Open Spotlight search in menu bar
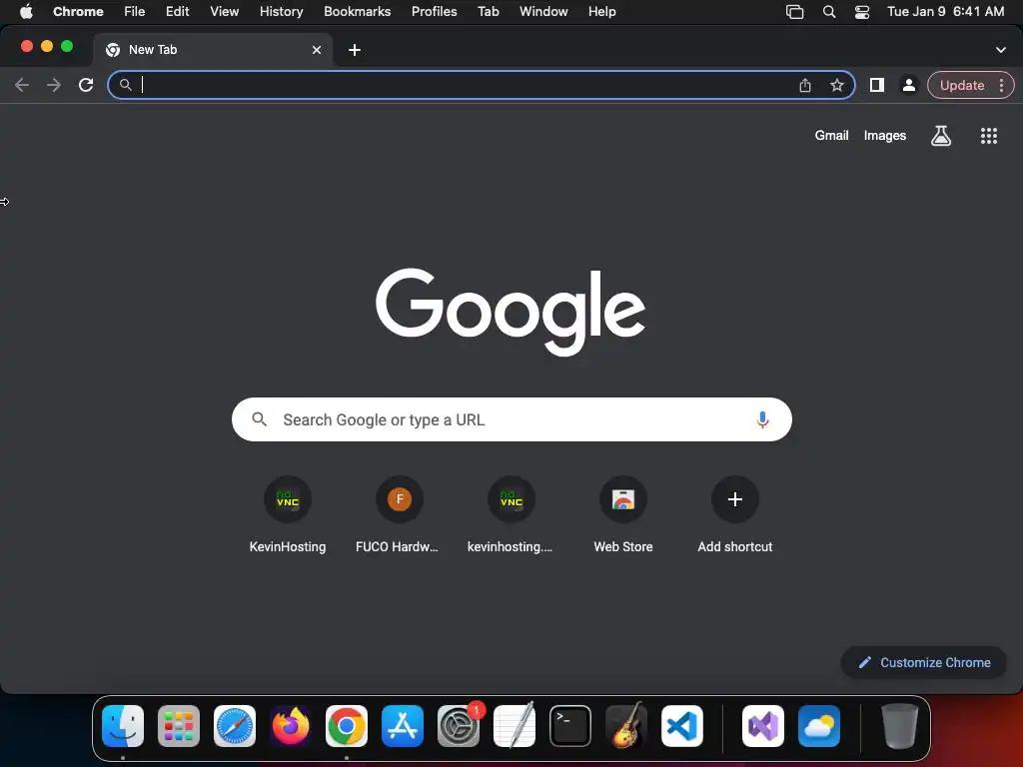Viewport: 1023px width, 767px height. click(x=828, y=12)
